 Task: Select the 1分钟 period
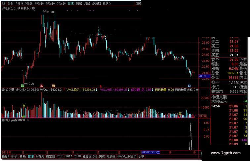[20, 3]
